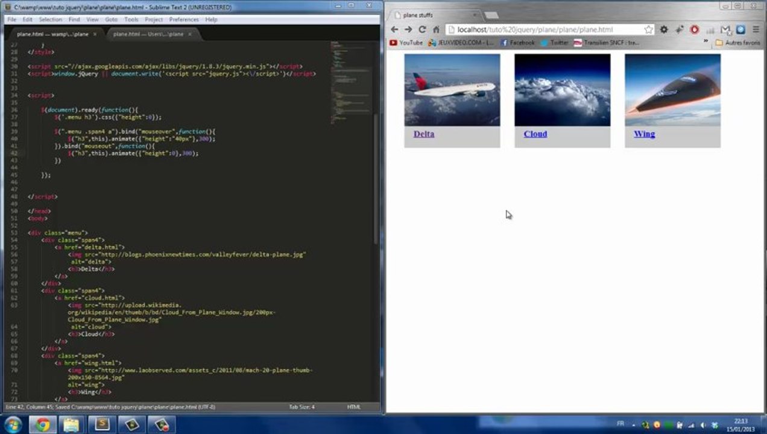Click the line with "mouseover" bind
The image size is (767, 434).
[134, 131]
